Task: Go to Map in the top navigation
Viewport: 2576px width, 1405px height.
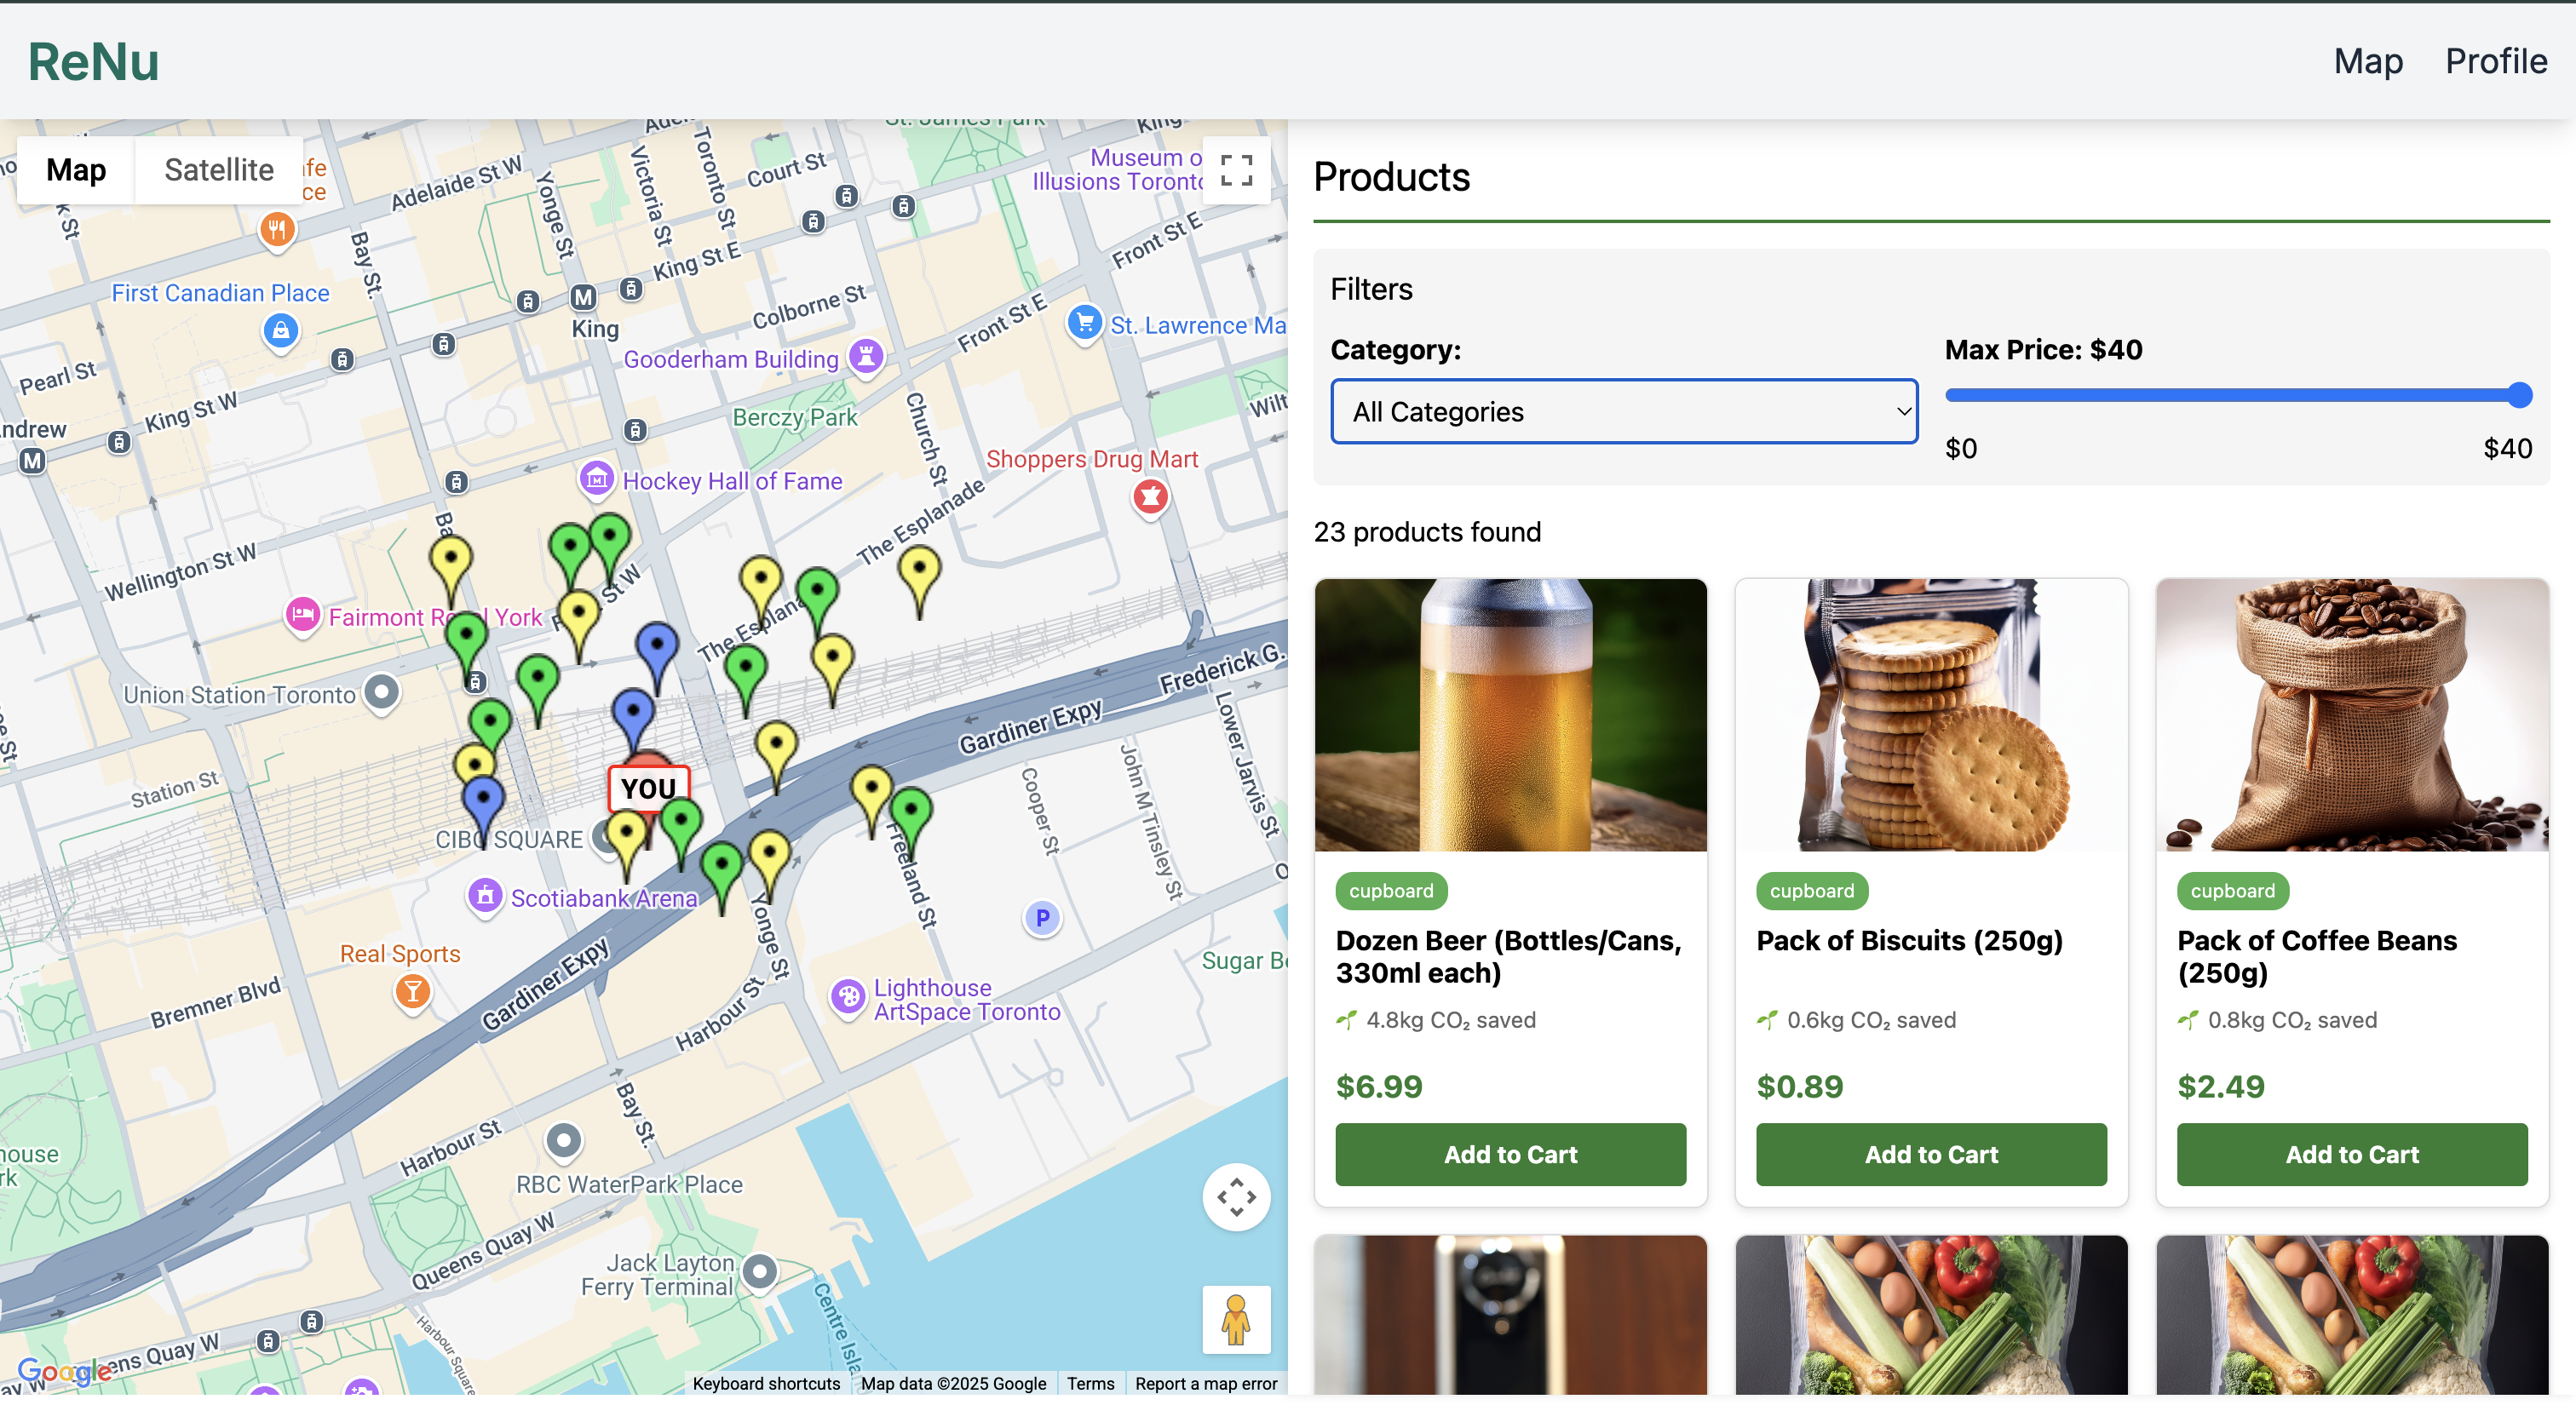Action: [2367, 61]
